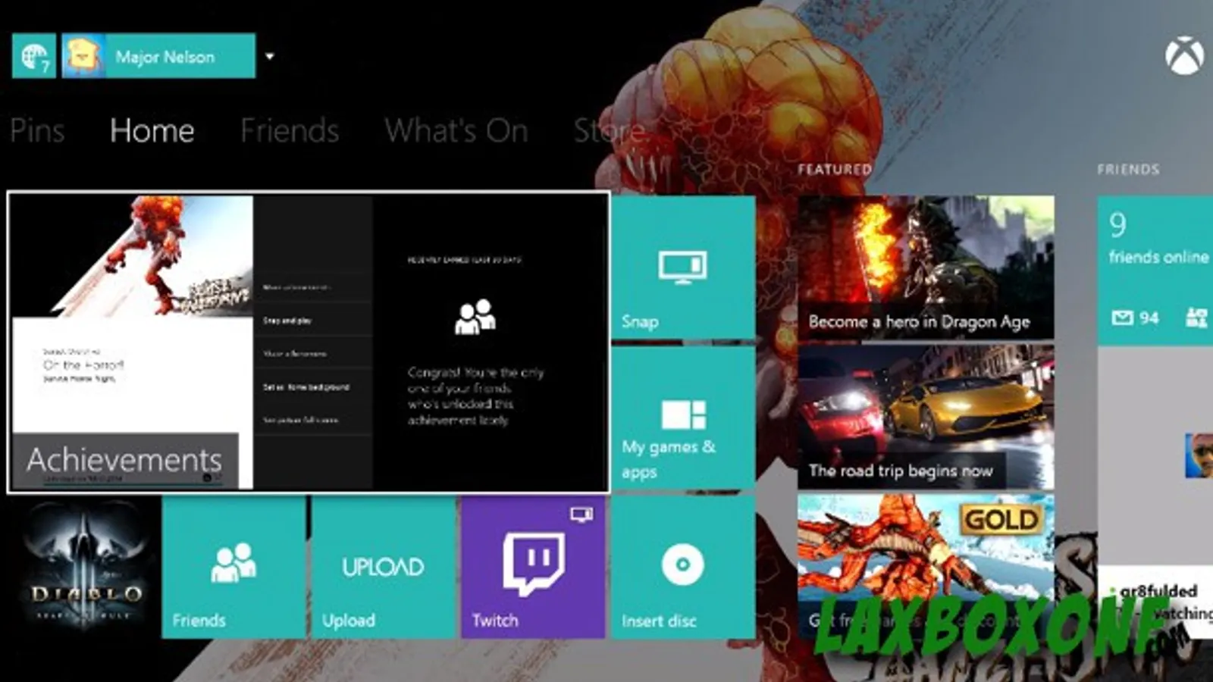Screen dimensions: 1213x682
Task: Open the Major Nelson profile tile
Action: [158, 55]
